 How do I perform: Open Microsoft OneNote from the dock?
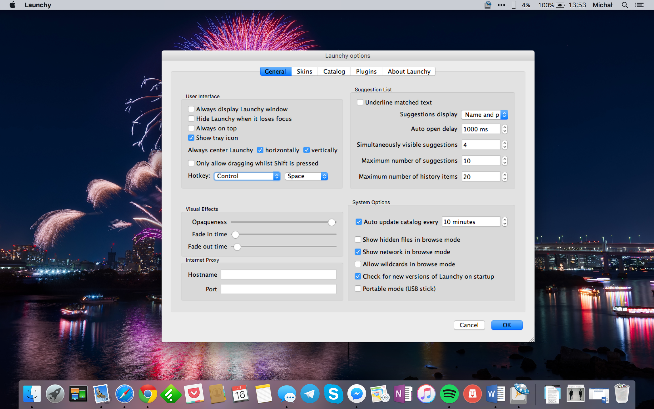pyautogui.click(x=403, y=394)
